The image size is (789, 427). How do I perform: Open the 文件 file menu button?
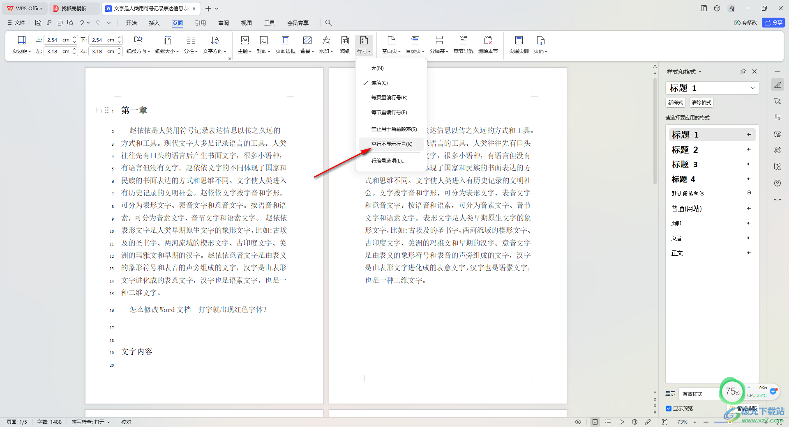[16, 23]
